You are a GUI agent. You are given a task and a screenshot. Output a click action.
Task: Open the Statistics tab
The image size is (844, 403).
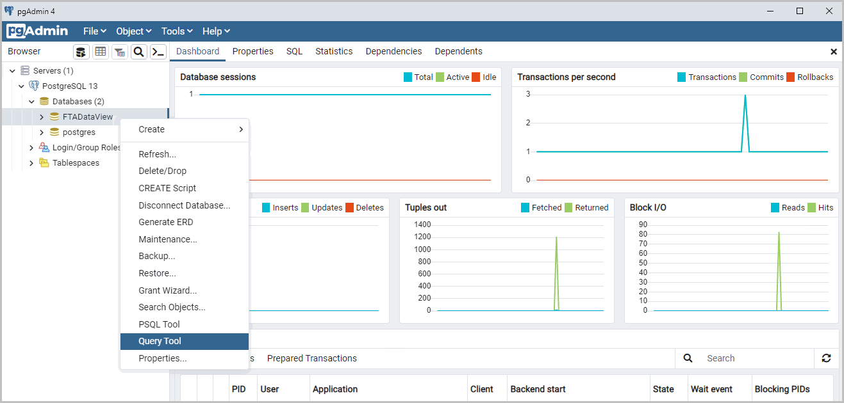point(334,51)
